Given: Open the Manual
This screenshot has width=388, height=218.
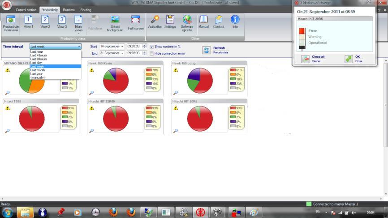Looking at the screenshot, I should click(203, 22).
